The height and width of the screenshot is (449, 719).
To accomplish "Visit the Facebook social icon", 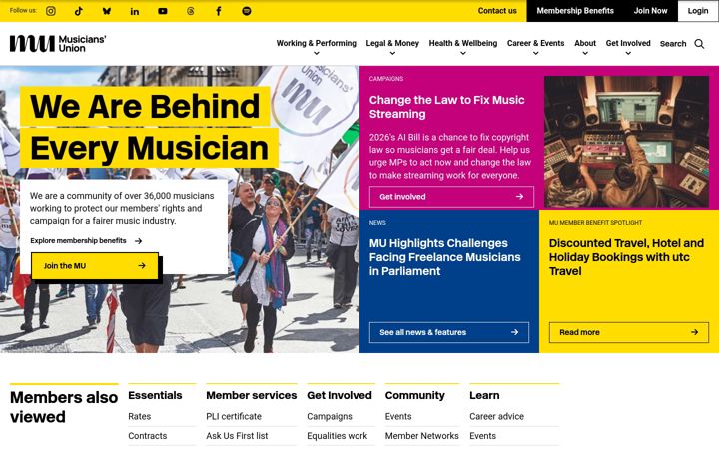I will click(x=219, y=11).
